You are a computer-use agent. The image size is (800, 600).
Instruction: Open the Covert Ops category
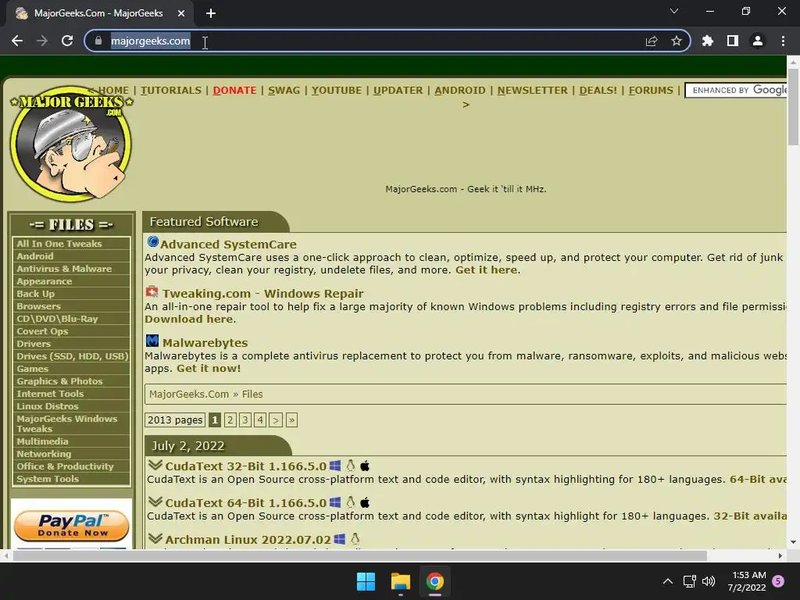(71, 331)
